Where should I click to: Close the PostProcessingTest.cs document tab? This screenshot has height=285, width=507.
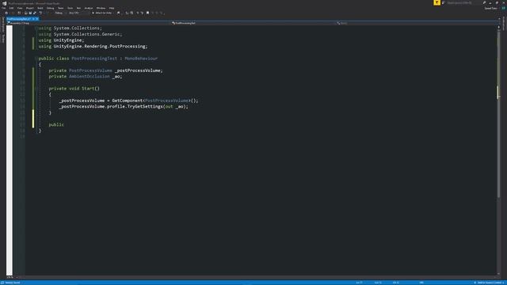37,19
